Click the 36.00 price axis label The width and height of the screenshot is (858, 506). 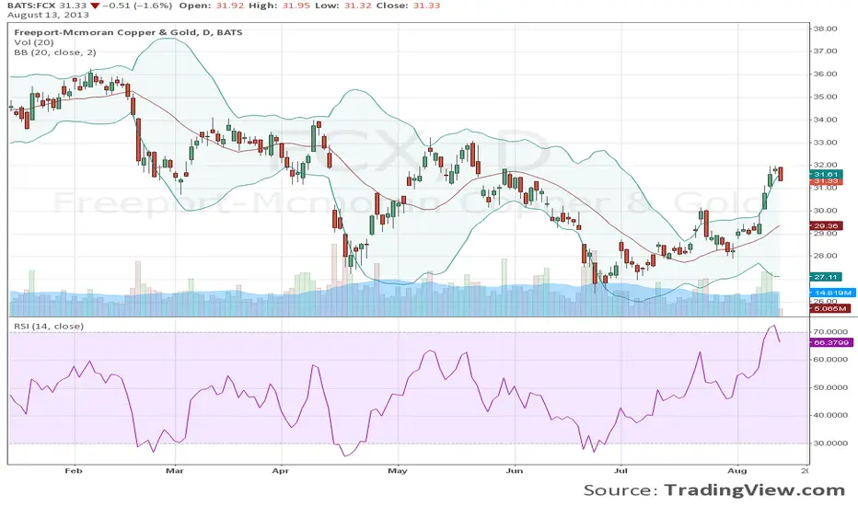coord(825,74)
